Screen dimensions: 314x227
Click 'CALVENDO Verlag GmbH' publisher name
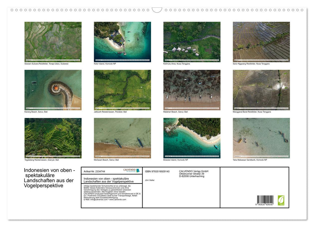click(194, 171)
